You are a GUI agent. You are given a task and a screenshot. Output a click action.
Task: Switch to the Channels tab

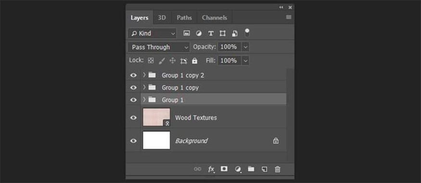pyautogui.click(x=215, y=18)
